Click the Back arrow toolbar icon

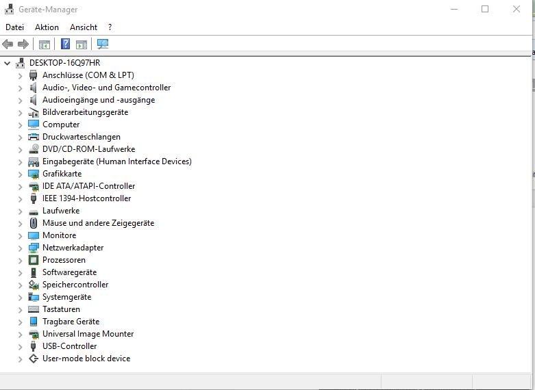(x=8, y=44)
